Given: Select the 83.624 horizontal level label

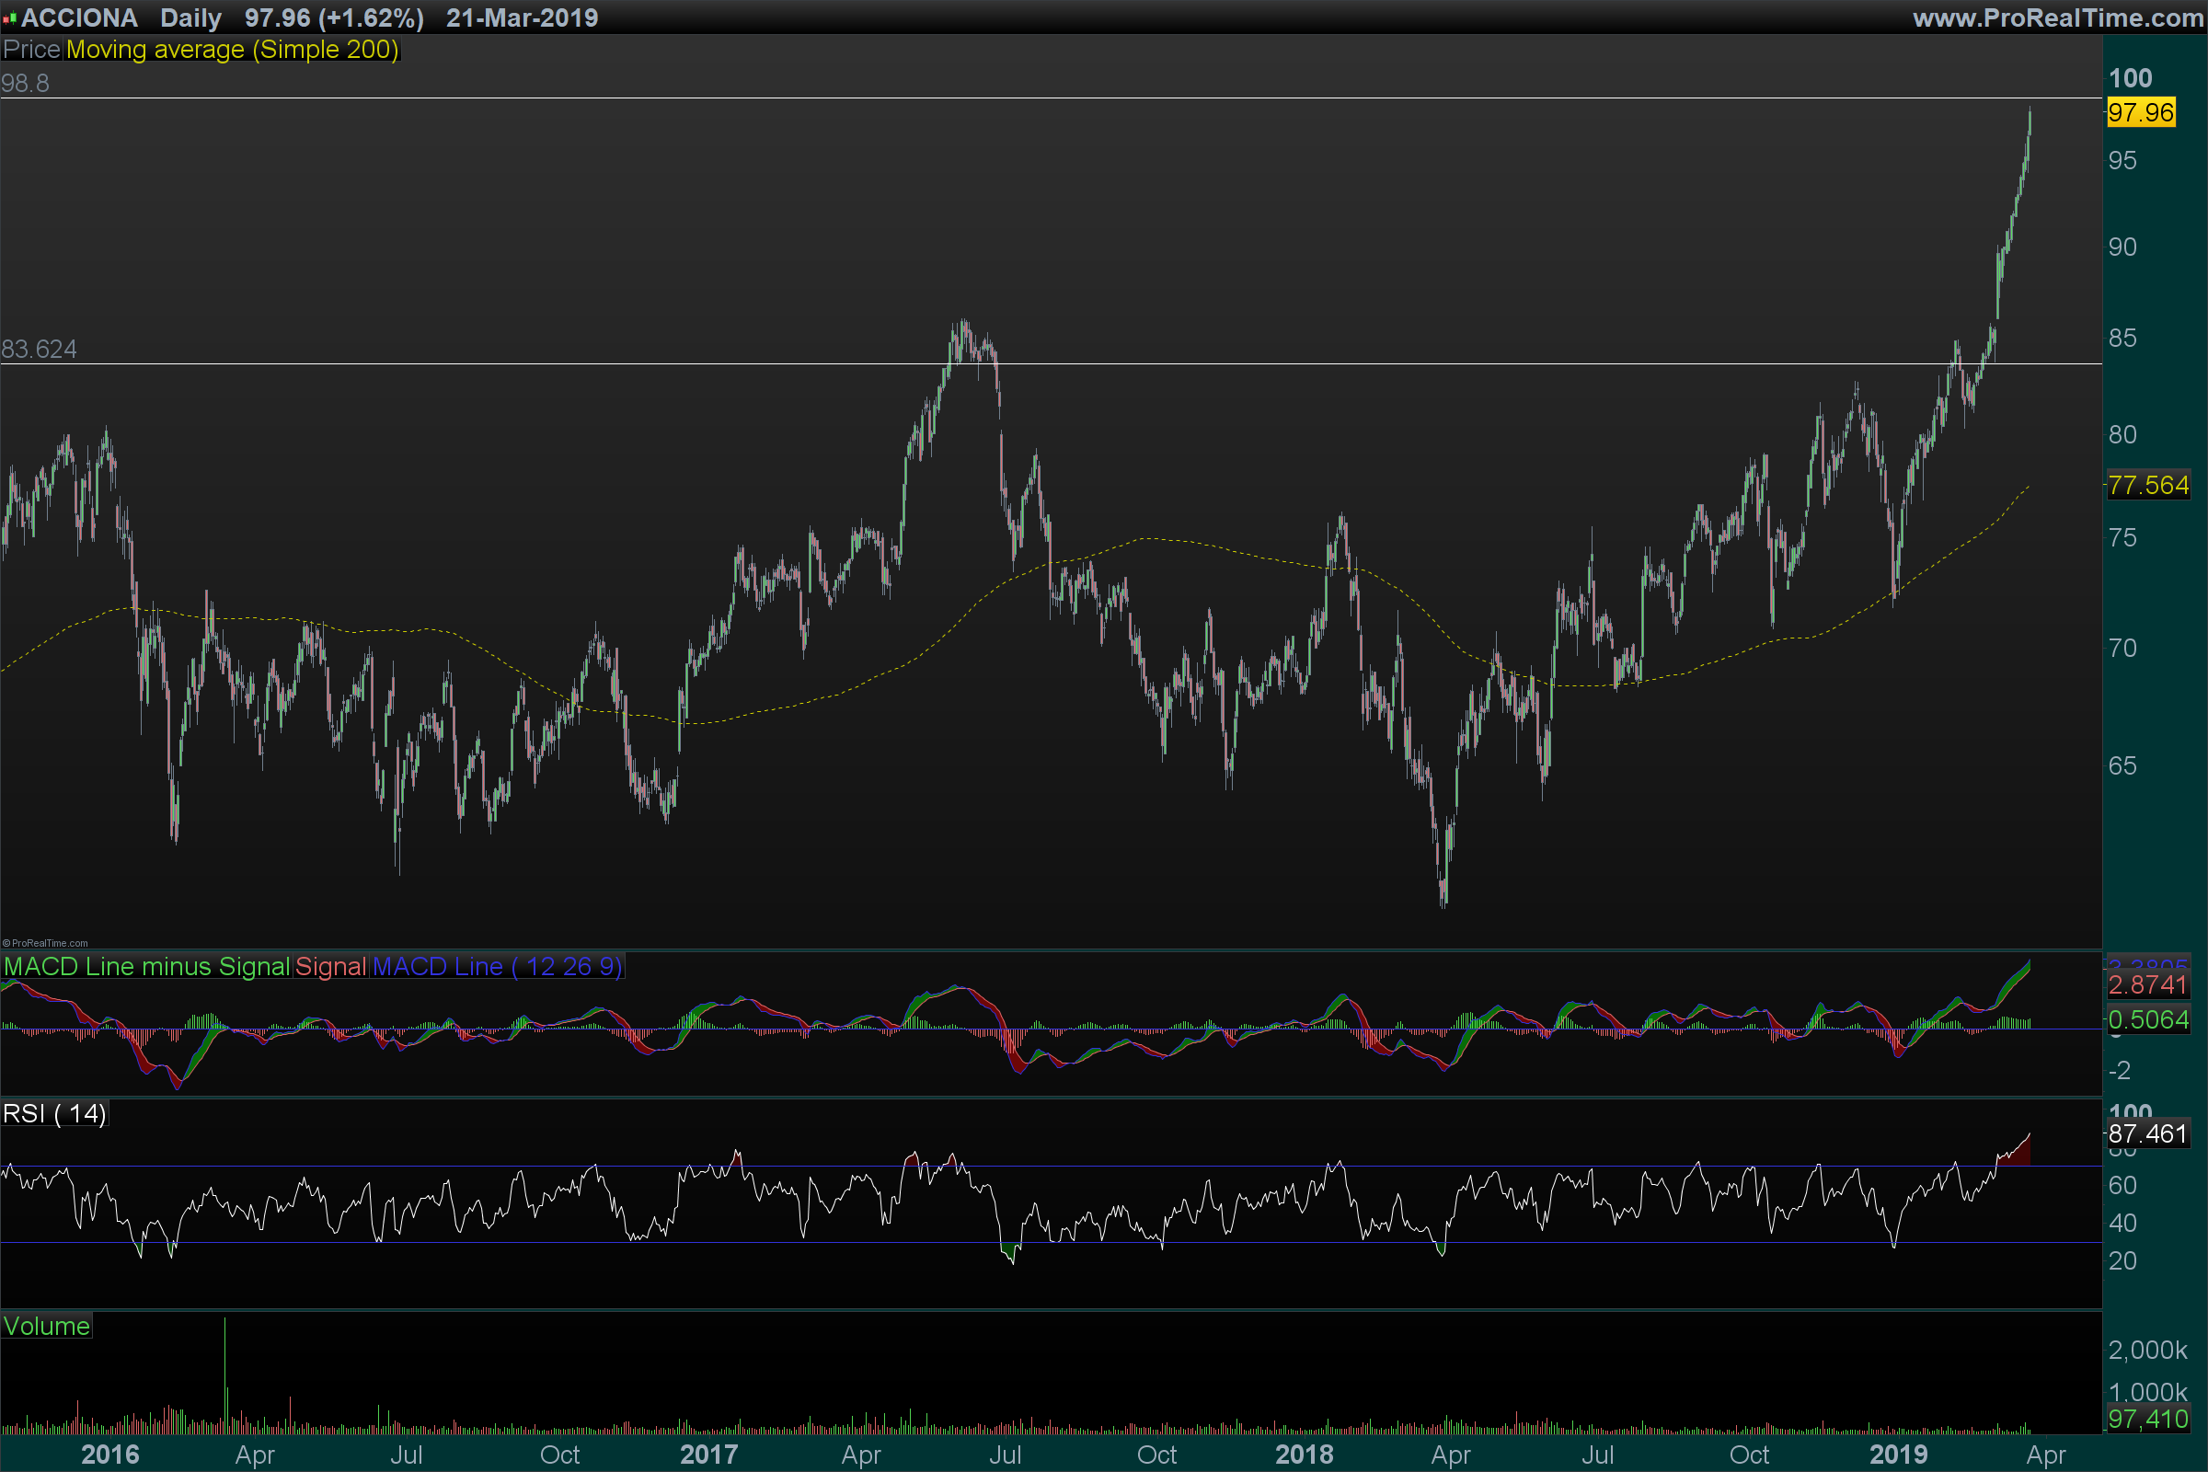Looking at the screenshot, I should tap(39, 350).
